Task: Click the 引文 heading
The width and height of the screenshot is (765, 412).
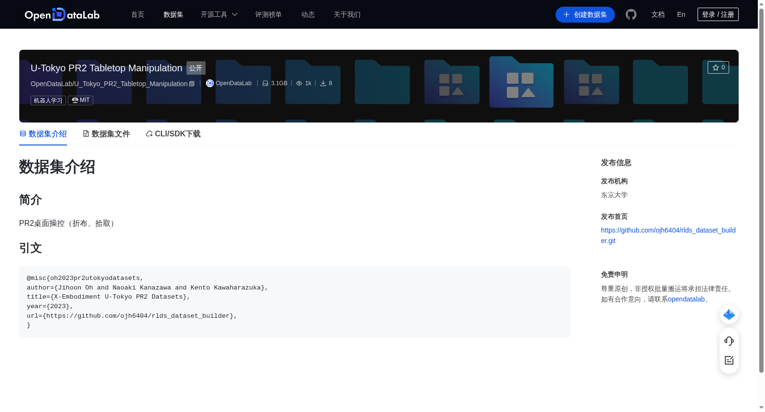Action: [x=31, y=248]
